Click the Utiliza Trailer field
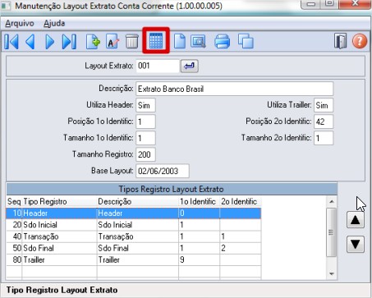This screenshot has width=372, height=298. [x=324, y=105]
